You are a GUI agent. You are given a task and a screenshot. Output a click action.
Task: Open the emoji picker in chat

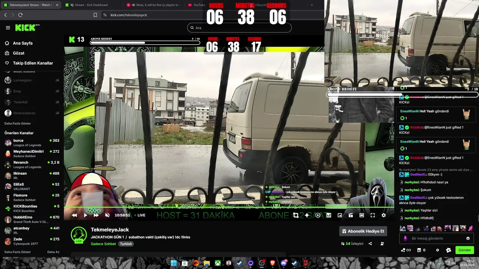coord(468,238)
